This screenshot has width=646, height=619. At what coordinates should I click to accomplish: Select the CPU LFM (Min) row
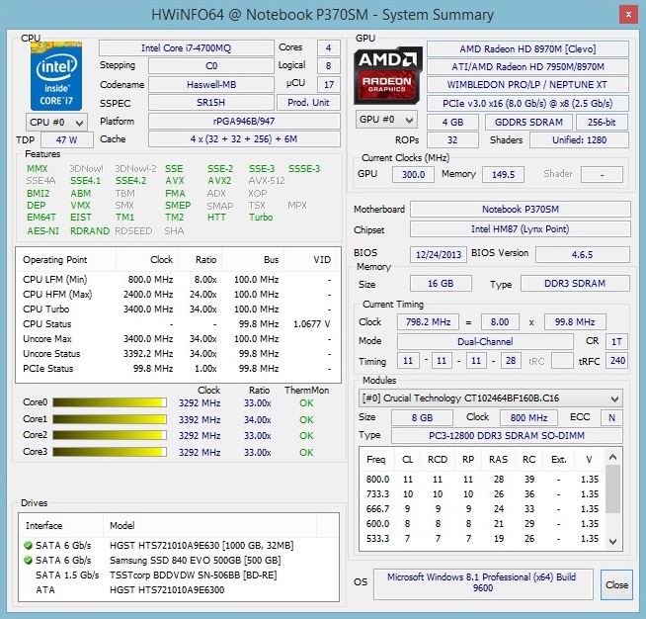tap(177, 280)
